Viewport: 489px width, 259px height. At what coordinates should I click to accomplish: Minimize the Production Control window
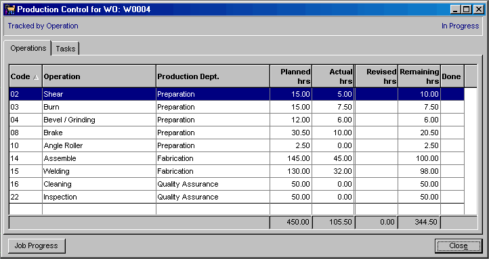coord(456,9)
